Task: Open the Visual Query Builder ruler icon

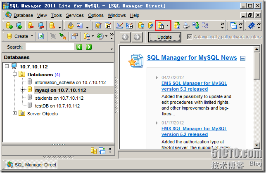Action: [120, 26]
